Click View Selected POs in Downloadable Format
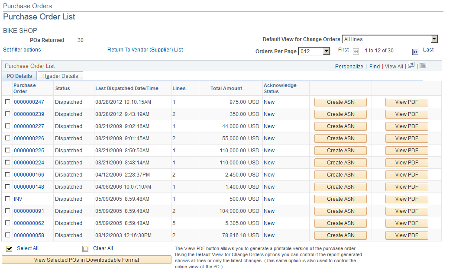The image size is (456, 270). click(x=87, y=259)
